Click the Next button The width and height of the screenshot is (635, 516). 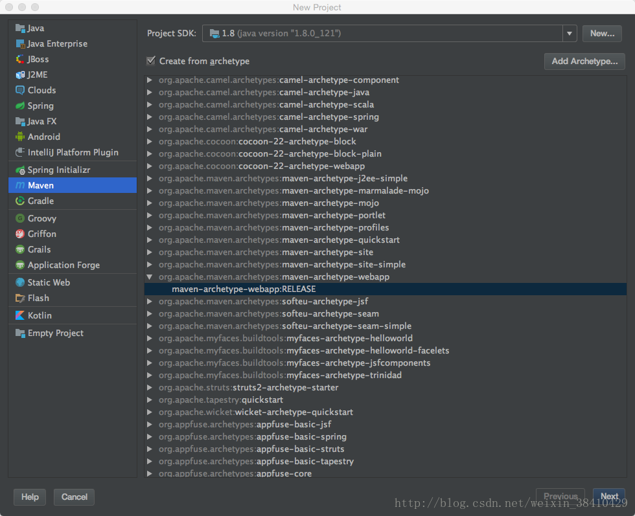coord(609,497)
